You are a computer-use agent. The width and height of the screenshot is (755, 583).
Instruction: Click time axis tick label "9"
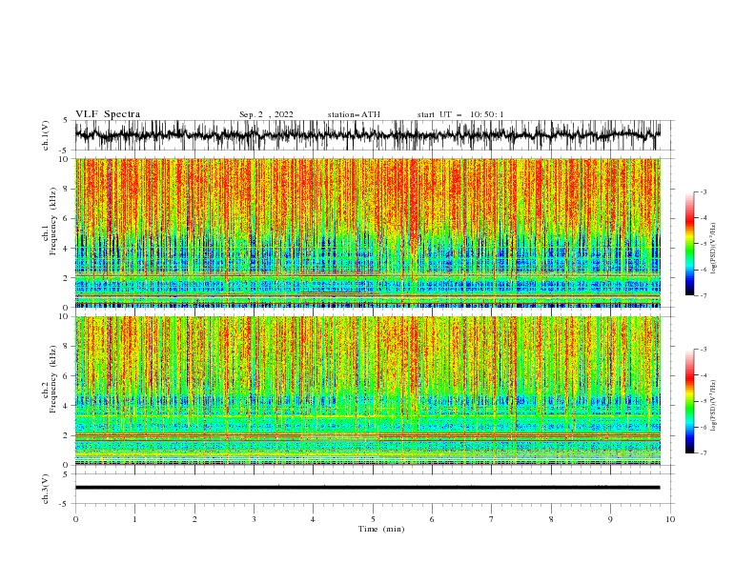click(610, 519)
